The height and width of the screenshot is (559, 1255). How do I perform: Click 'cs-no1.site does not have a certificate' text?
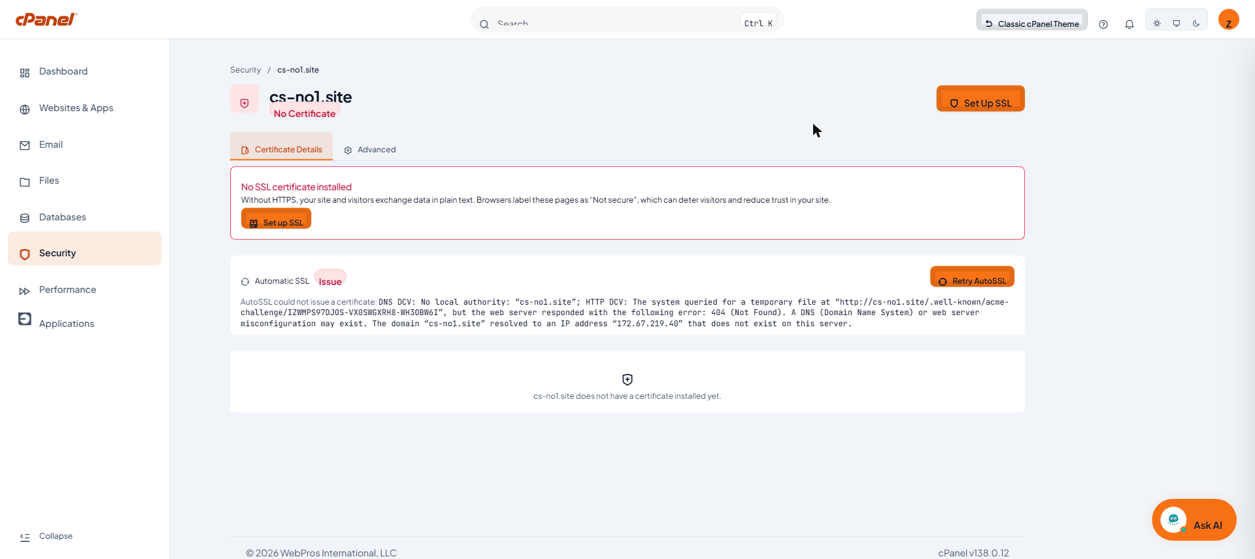tap(627, 396)
